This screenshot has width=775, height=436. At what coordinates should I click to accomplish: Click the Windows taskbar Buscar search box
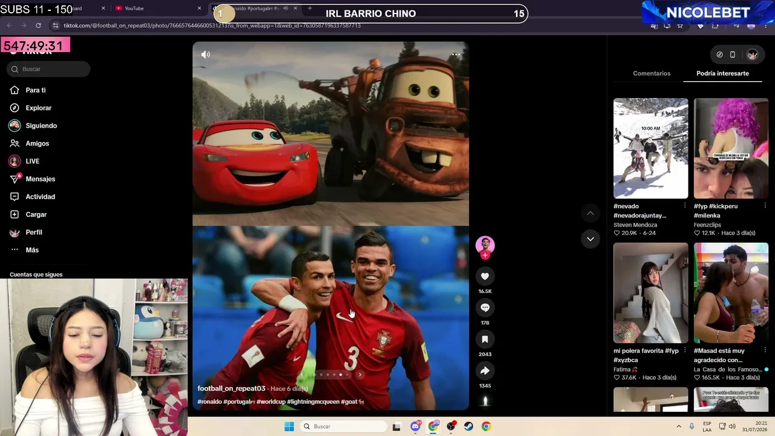[x=344, y=426]
